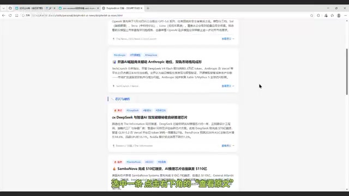Click the #Anthropic tag
This screenshot has height=196, width=349.
pos(120,55)
